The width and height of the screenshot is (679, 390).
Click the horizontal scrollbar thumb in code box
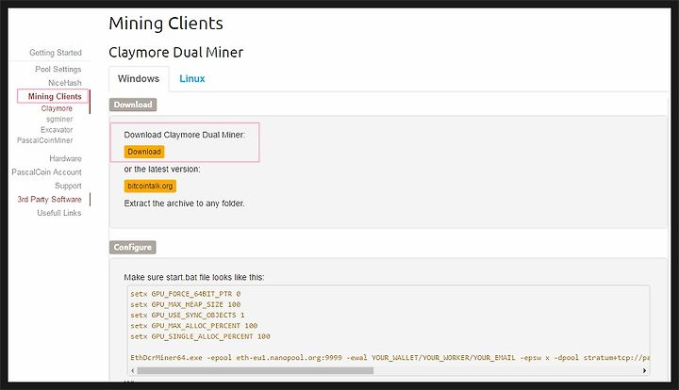point(255,370)
